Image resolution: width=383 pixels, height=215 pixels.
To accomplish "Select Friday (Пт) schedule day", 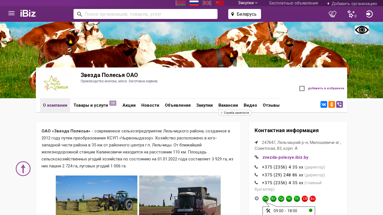I will coord(297,199).
